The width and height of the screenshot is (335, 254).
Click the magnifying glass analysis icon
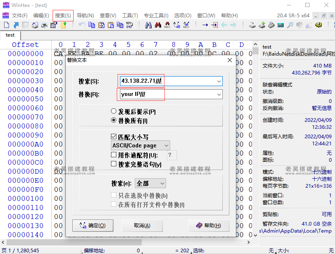pyautogui.click(x=290, y=25)
